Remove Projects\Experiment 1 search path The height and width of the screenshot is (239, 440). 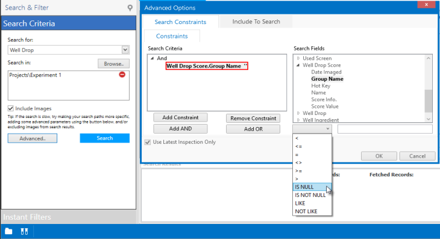pyautogui.click(x=122, y=75)
